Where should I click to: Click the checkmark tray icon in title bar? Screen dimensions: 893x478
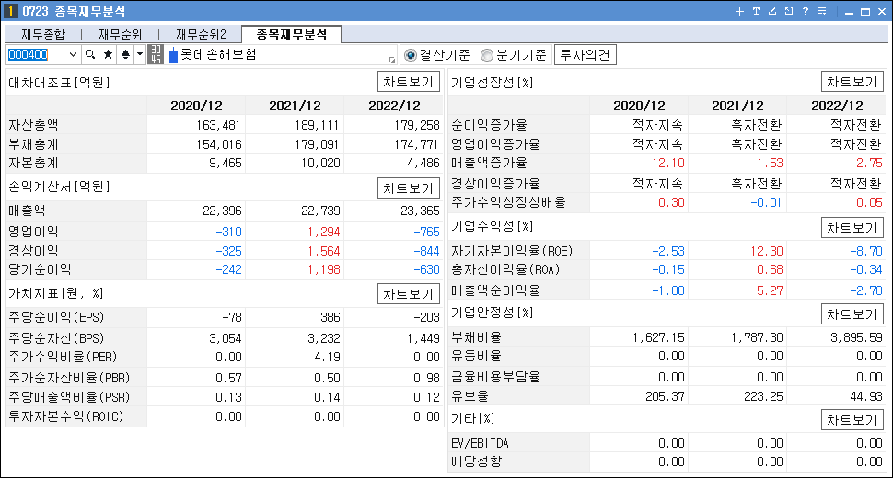[x=772, y=11]
